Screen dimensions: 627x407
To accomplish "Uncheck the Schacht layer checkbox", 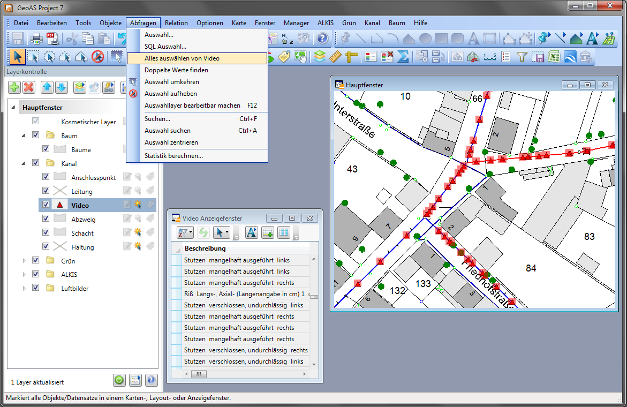I will [46, 232].
